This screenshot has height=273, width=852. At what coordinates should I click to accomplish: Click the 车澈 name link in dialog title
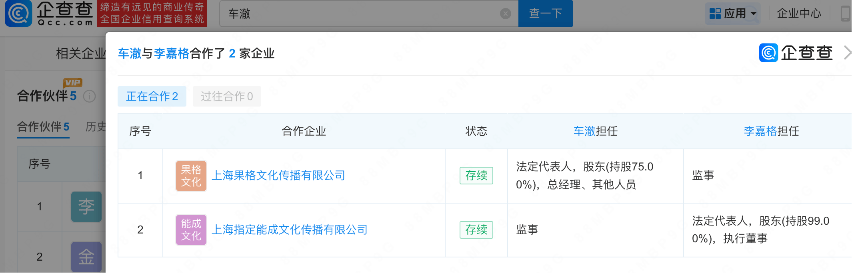[130, 53]
